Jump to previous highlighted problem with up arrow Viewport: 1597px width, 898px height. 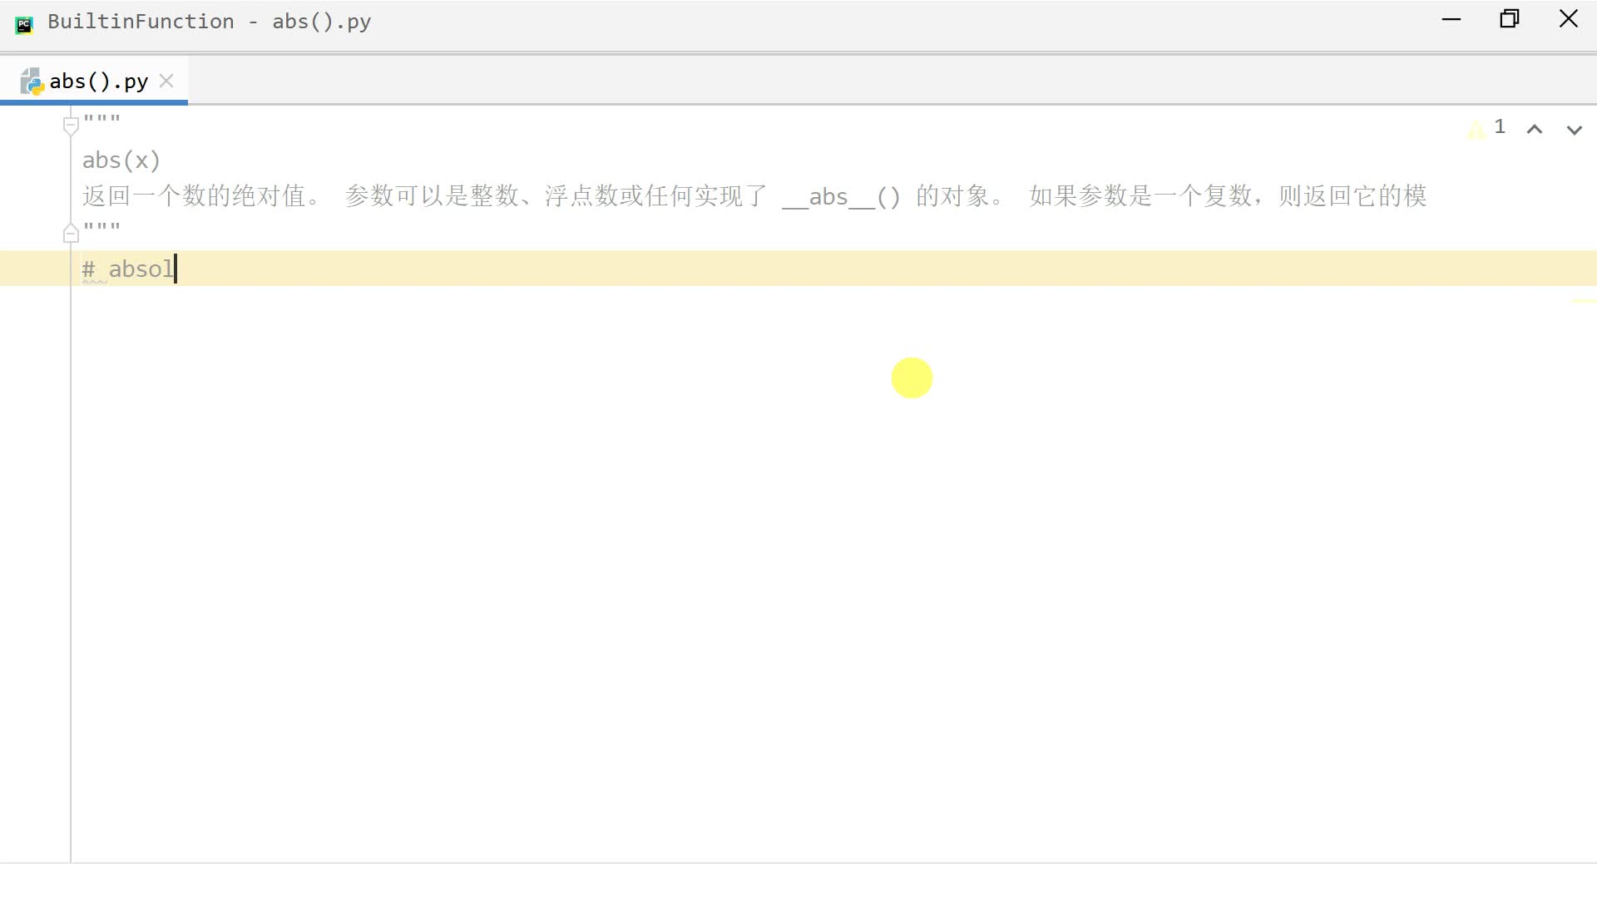(1535, 129)
